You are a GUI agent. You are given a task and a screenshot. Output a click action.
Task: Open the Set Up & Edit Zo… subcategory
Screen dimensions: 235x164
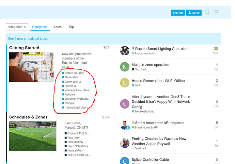click(x=79, y=155)
